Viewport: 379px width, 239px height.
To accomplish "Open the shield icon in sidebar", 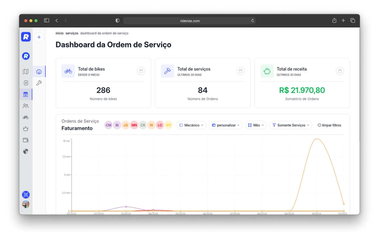I will (26, 151).
